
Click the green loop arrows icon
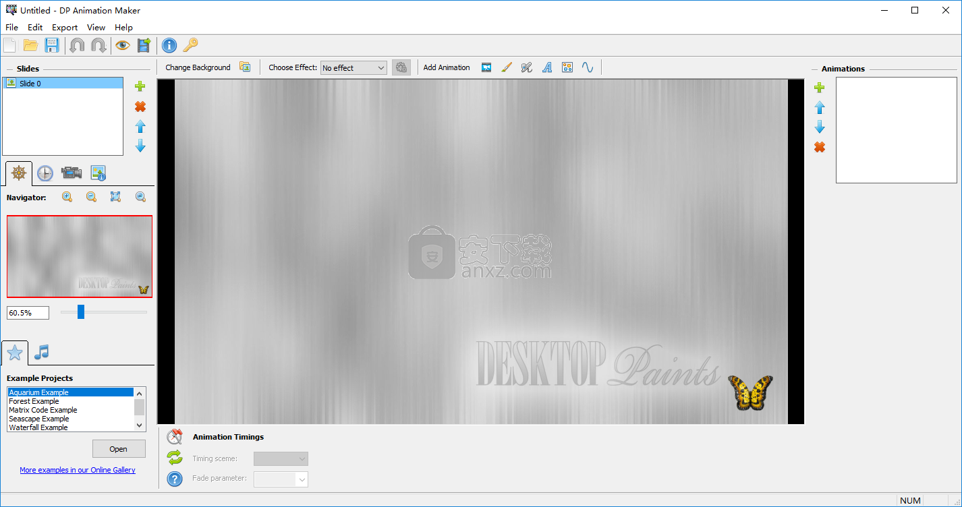(175, 458)
